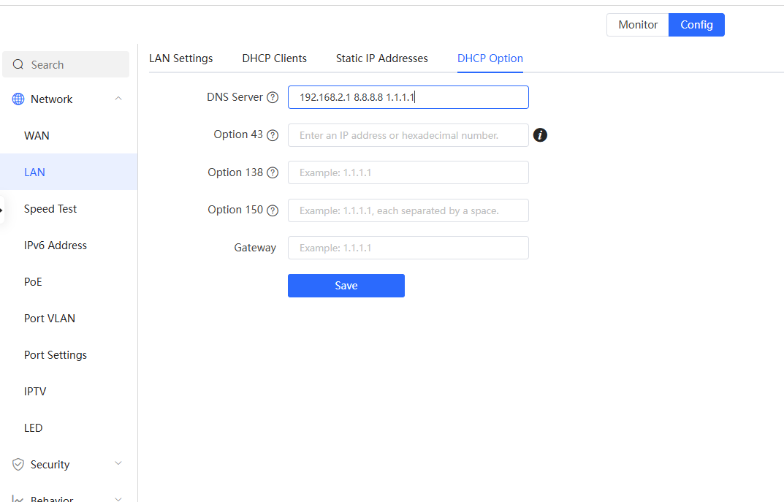Open the Static IP Addresses tab

click(x=382, y=58)
